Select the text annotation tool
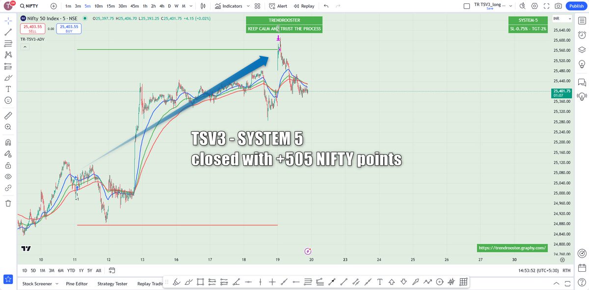 (x=8, y=89)
